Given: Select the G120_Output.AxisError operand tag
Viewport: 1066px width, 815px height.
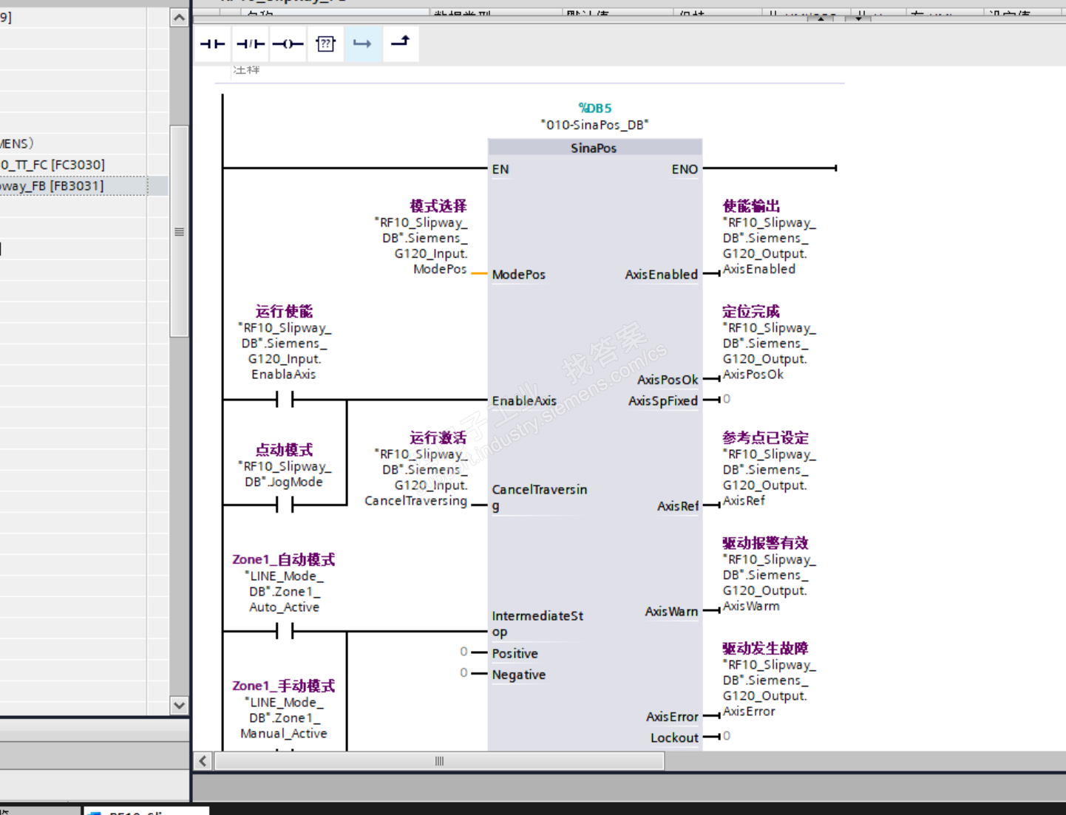Looking at the screenshot, I should [770, 689].
